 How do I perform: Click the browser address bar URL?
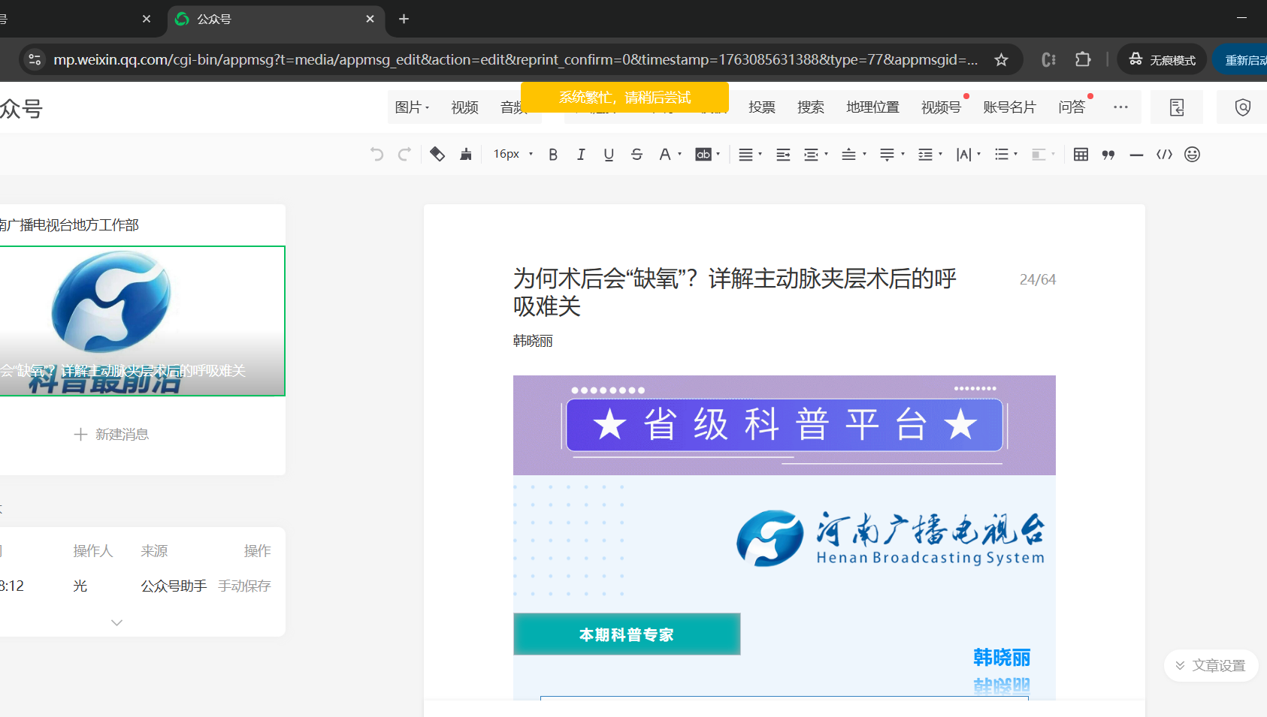pyautogui.click(x=516, y=60)
